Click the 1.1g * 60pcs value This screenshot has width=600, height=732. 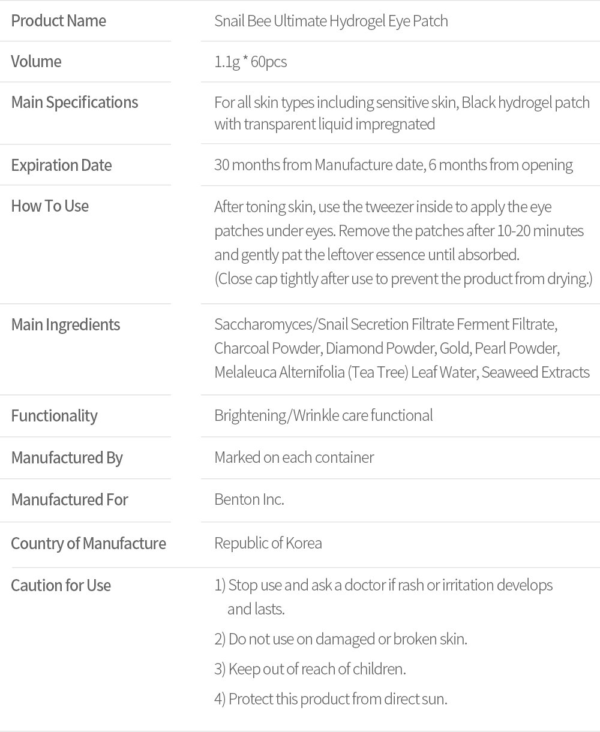click(x=250, y=62)
